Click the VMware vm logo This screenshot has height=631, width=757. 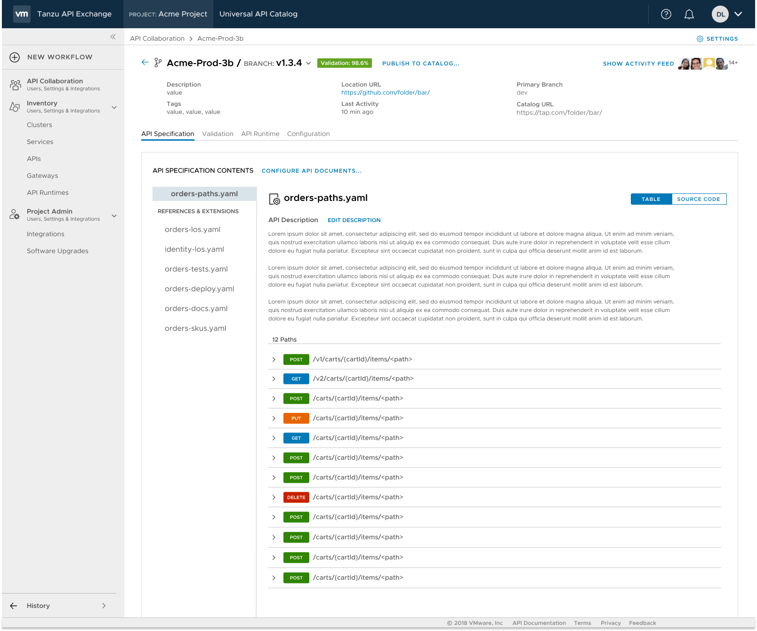point(22,14)
